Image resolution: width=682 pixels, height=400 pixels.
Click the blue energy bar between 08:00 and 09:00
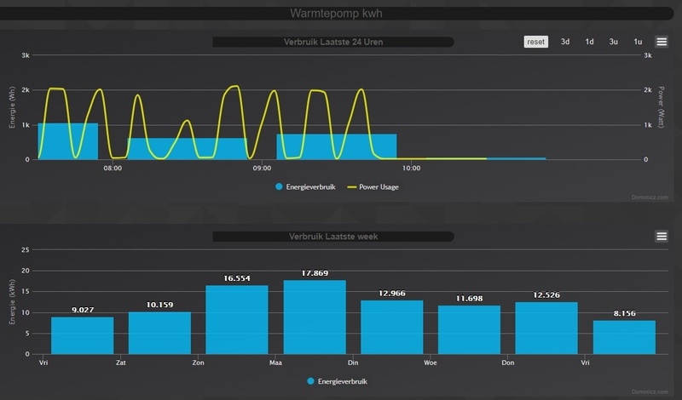[187, 149]
